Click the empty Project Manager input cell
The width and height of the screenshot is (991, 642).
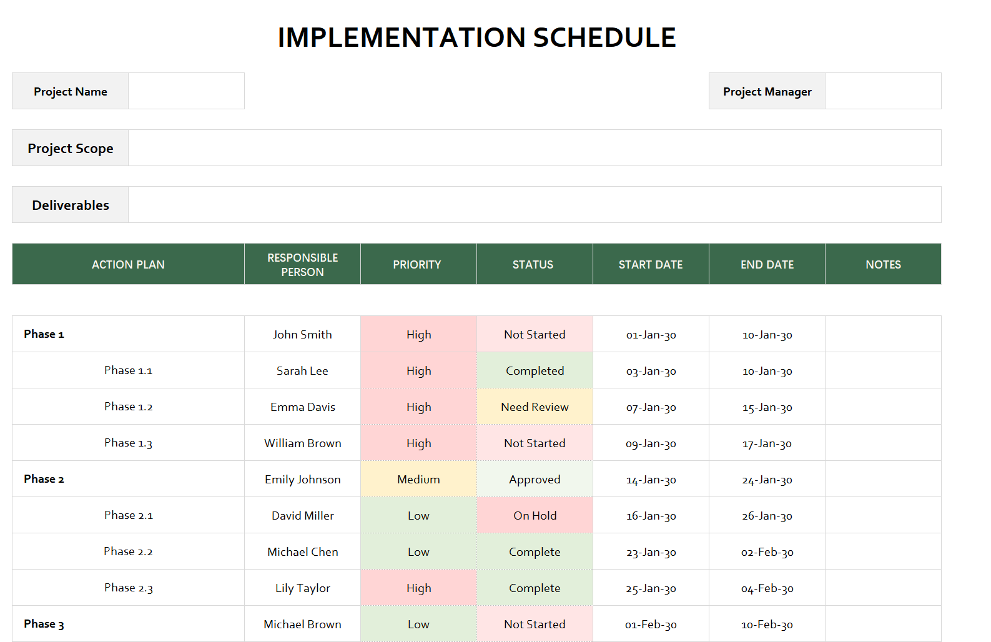click(883, 91)
